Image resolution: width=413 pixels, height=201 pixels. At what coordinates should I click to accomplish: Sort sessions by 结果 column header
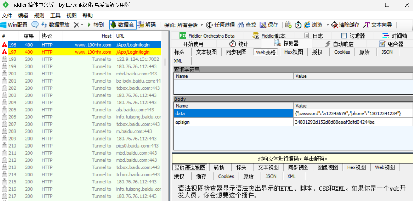coord(29,36)
